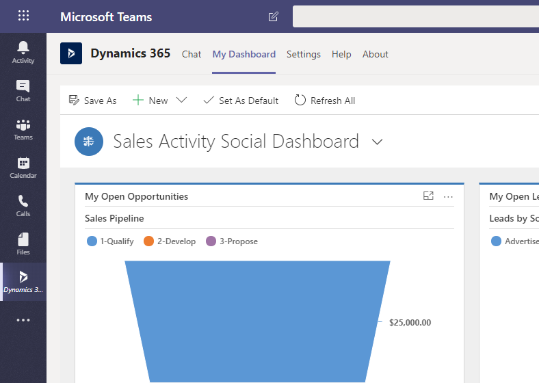539x383 pixels.
Task: Click the search box in the title bar
Action: (416, 16)
